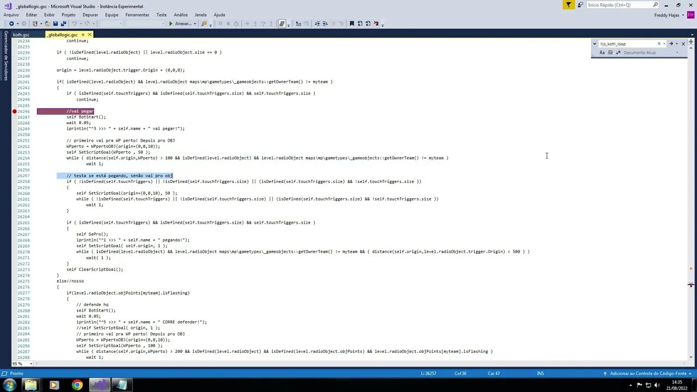Click the feedback icon next to Quick Launch
The image size is (697, 392).
pyautogui.click(x=580, y=5)
